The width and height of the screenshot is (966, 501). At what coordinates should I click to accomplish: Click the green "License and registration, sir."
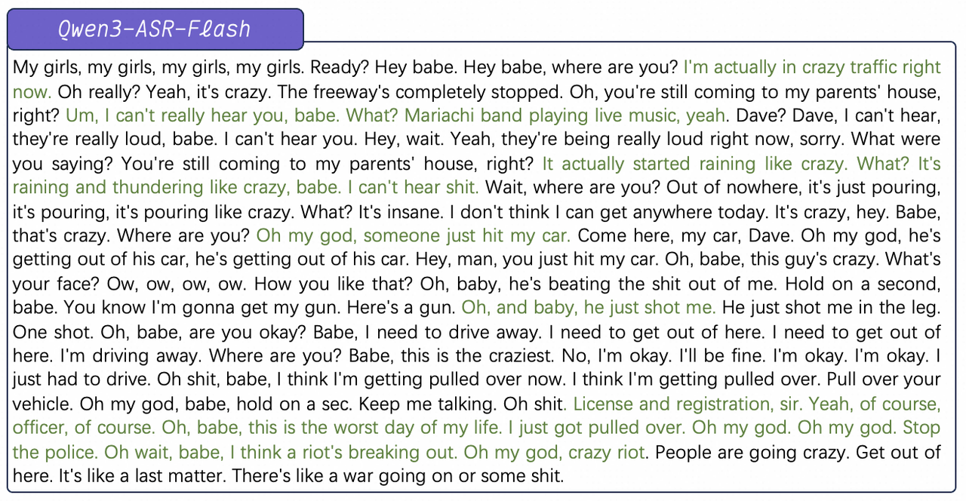click(683, 404)
